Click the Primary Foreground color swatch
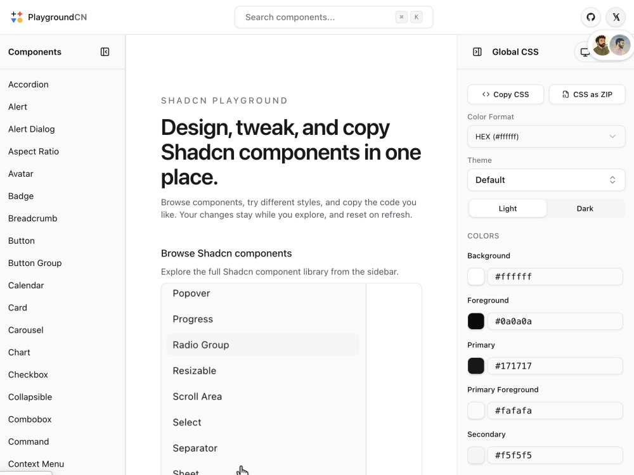The width and height of the screenshot is (634, 475). pyautogui.click(x=476, y=410)
